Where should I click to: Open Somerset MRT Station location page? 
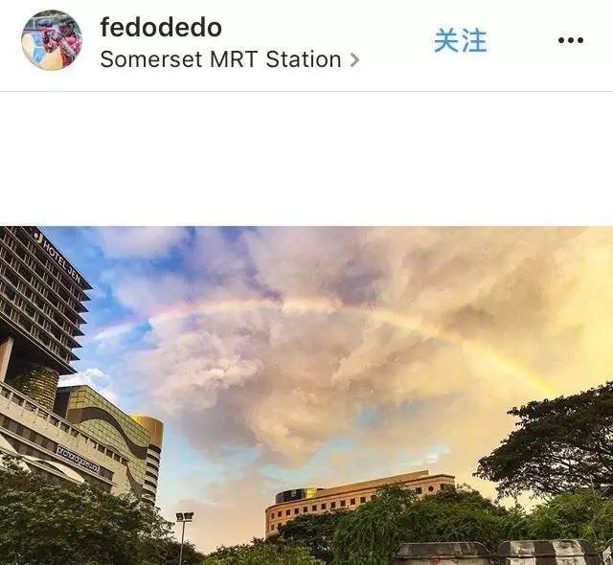point(221,59)
